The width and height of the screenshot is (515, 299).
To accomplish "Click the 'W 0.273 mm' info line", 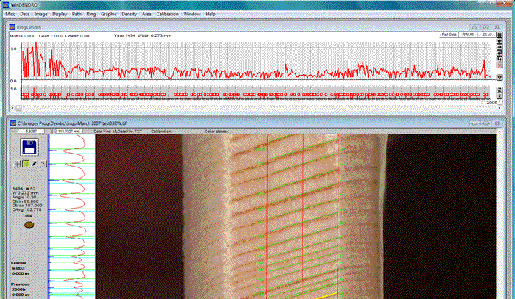I will click(25, 192).
